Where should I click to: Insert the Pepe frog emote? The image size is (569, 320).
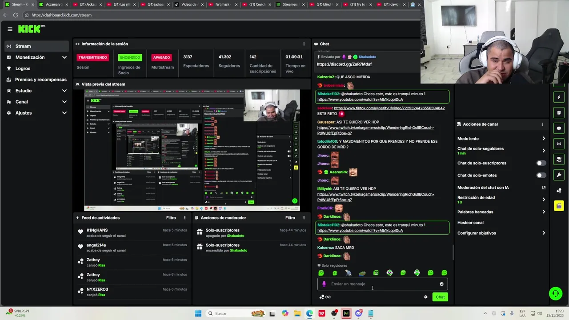tap(362, 273)
